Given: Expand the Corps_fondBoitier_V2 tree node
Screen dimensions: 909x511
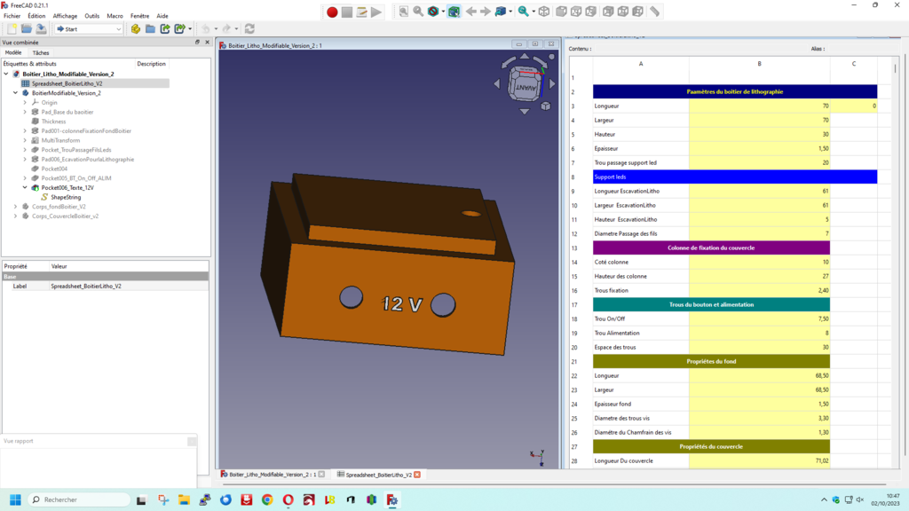Looking at the screenshot, I should [x=15, y=207].
